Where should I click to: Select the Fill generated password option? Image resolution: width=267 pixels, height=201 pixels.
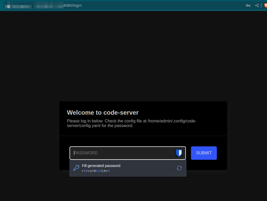click(101, 166)
